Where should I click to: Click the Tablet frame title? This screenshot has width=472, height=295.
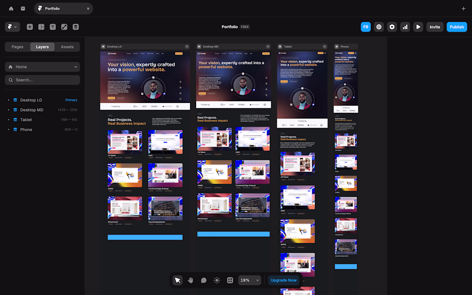click(x=288, y=47)
